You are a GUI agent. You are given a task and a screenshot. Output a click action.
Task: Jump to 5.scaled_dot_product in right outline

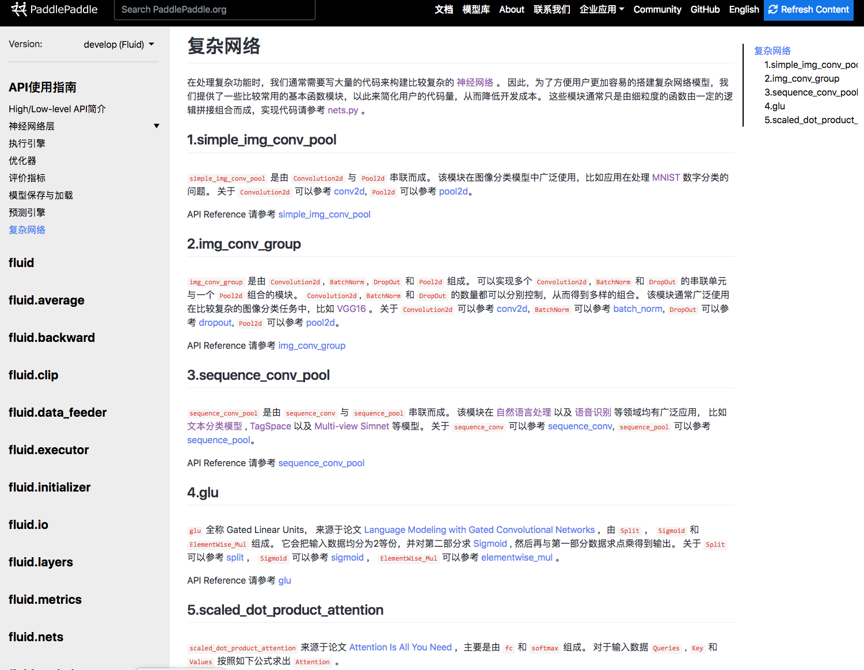tap(811, 120)
